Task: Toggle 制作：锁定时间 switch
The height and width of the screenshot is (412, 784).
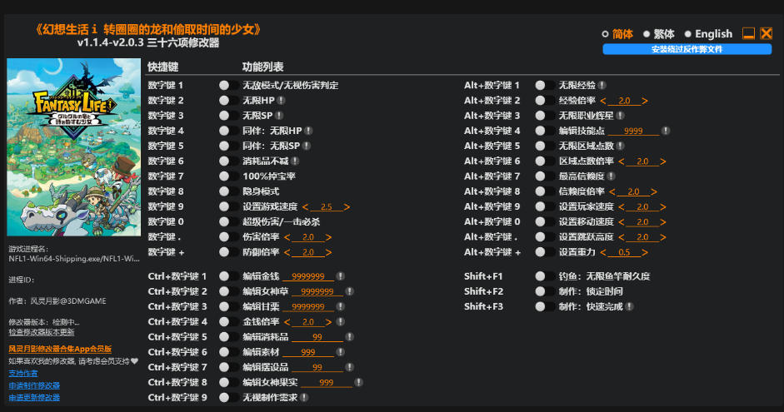Action: [x=544, y=291]
